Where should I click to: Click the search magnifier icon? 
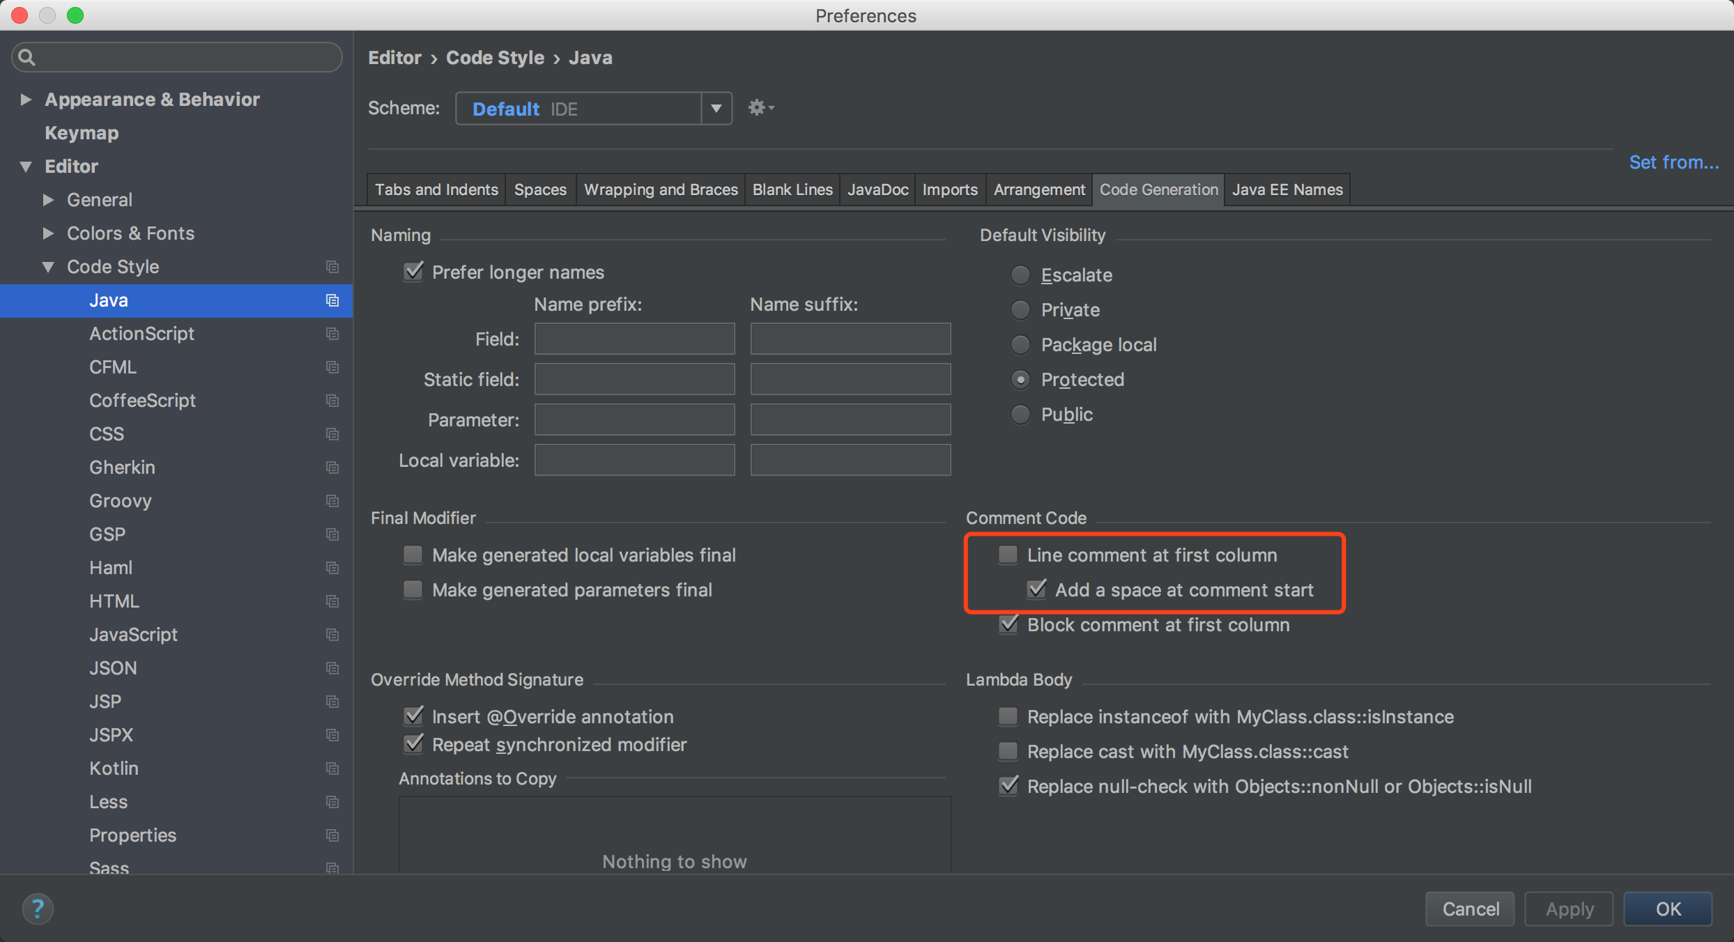[27, 57]
